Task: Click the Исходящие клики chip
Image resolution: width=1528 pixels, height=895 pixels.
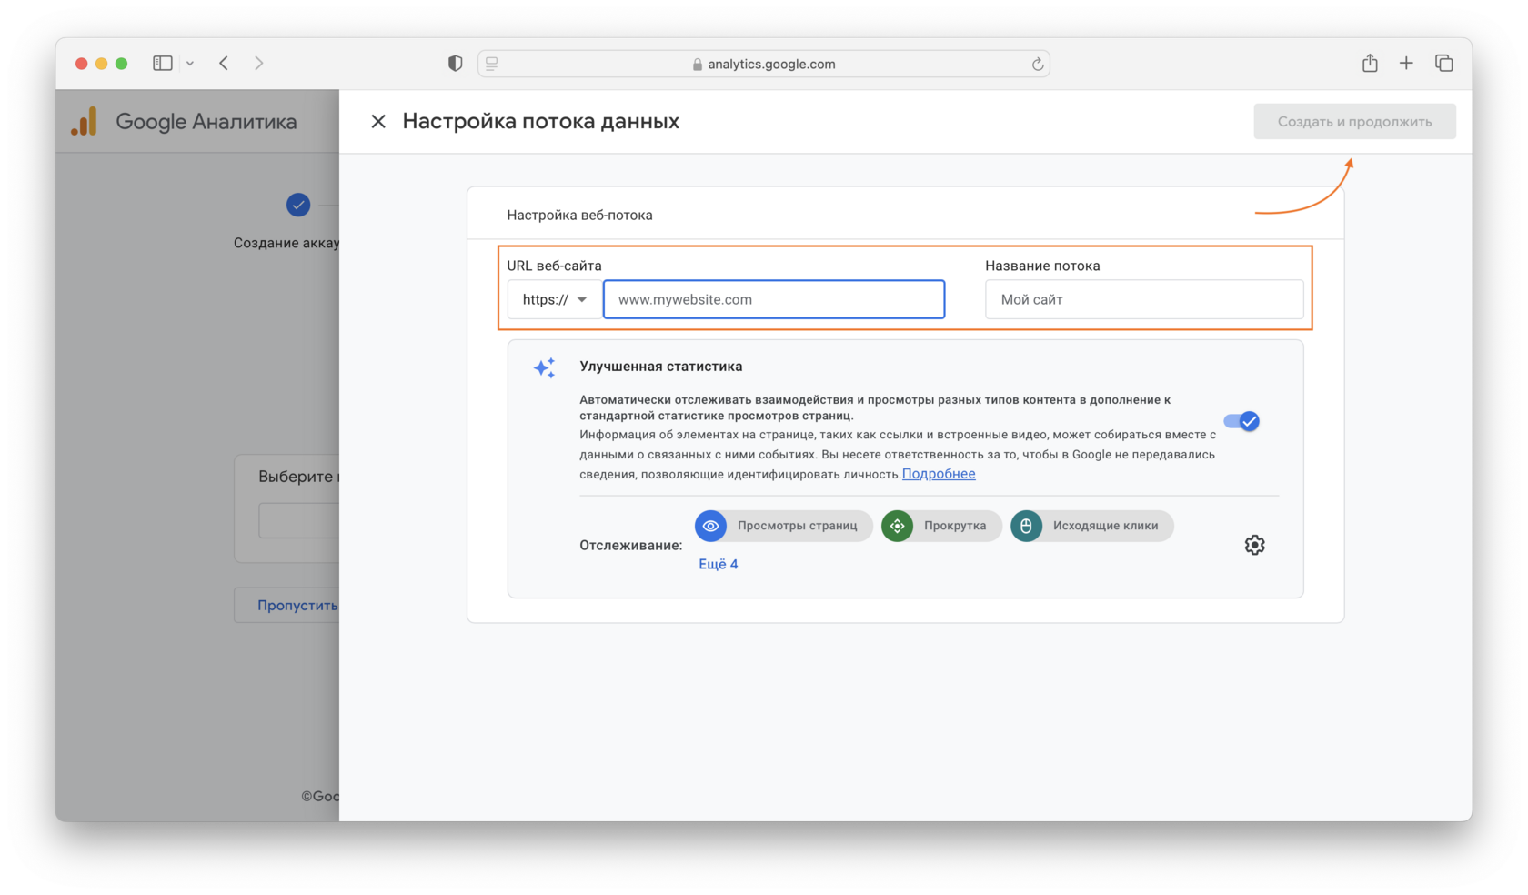Action: coord(1091,526)
